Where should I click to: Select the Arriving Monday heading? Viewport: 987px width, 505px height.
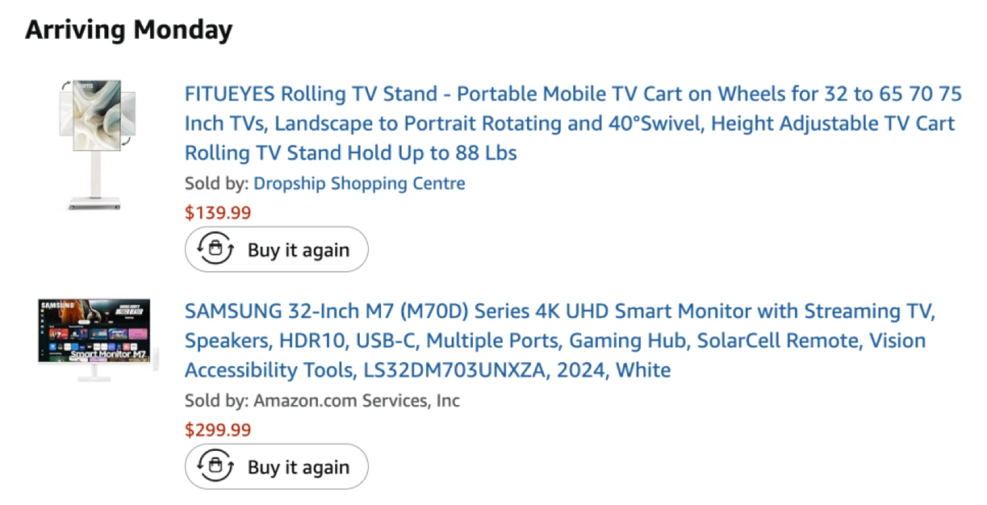click(x=129, y=30)
